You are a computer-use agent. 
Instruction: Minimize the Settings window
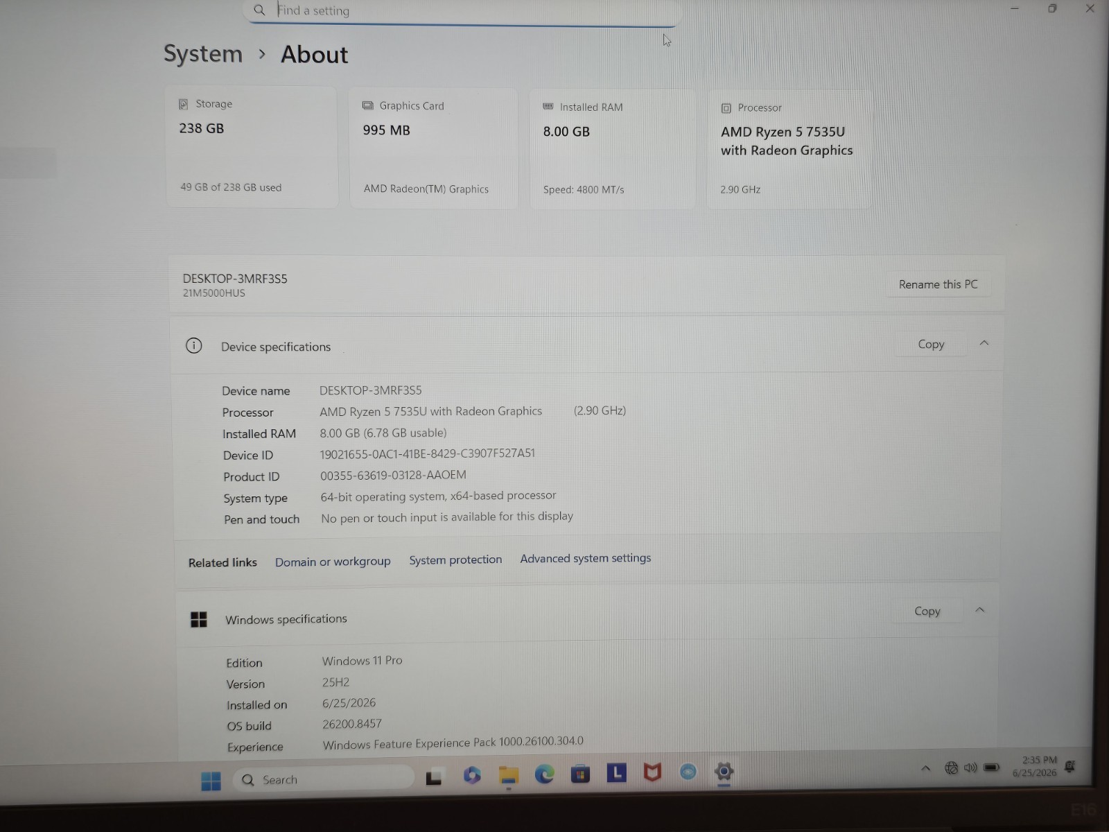coord(1015,8)
